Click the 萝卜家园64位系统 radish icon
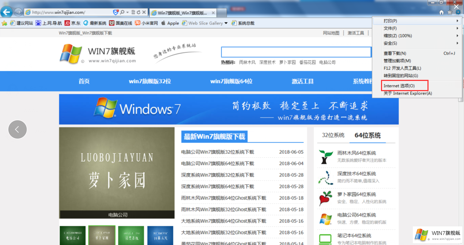 coord(325,198)
